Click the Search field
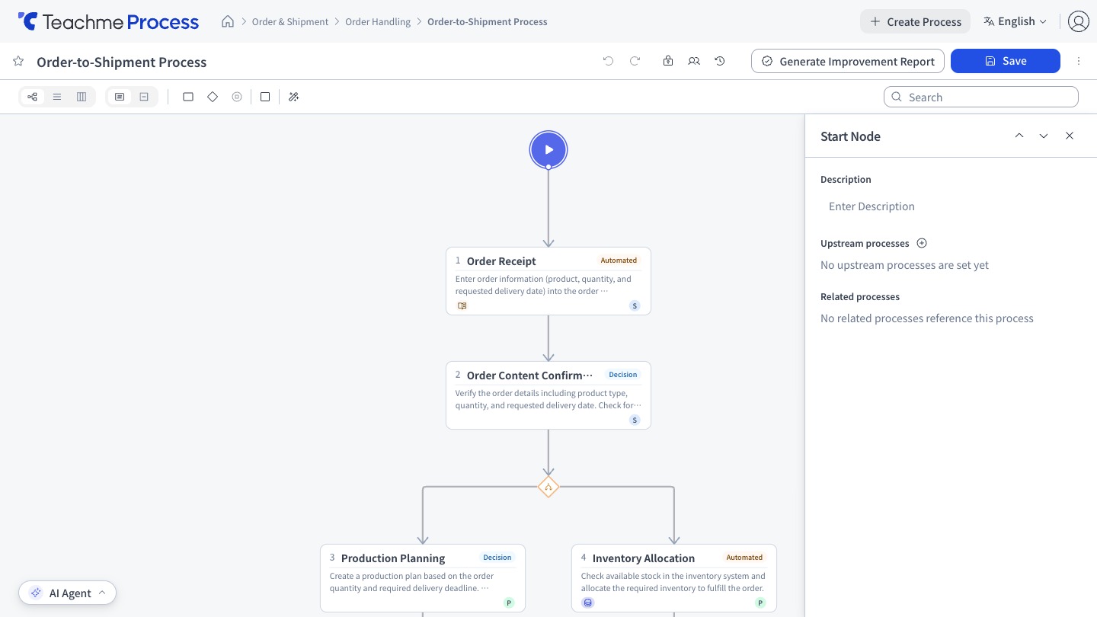The image size is (1097, 617). (x=981, y=97)
